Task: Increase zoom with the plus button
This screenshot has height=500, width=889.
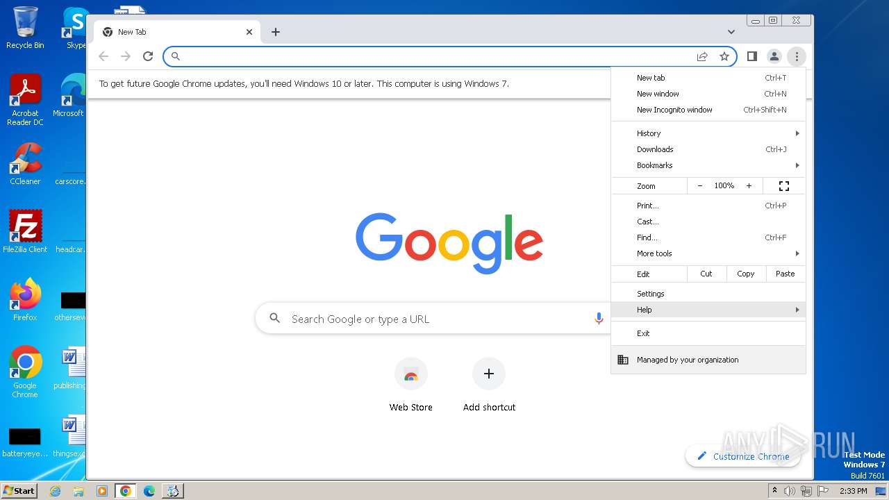Action: tap(749, 186)
